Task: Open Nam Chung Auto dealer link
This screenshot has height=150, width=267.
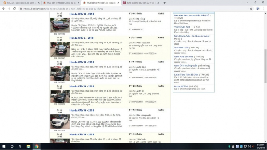Action: tap(192, 36)
